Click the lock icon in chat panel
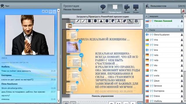The image size is (186, 104). point(43,11)
